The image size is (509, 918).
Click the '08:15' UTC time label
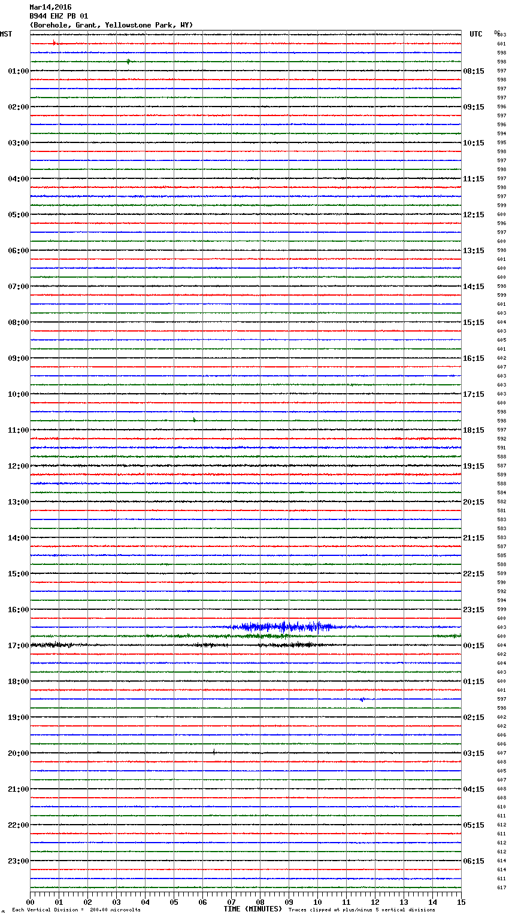(474, 71)
